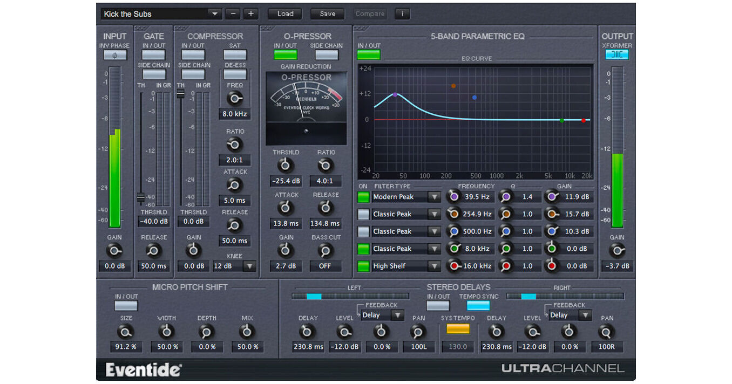The height and width of the screenshot is (384, 732).
Task: Turn the Compressor Ratio knob
Action: 235,145
